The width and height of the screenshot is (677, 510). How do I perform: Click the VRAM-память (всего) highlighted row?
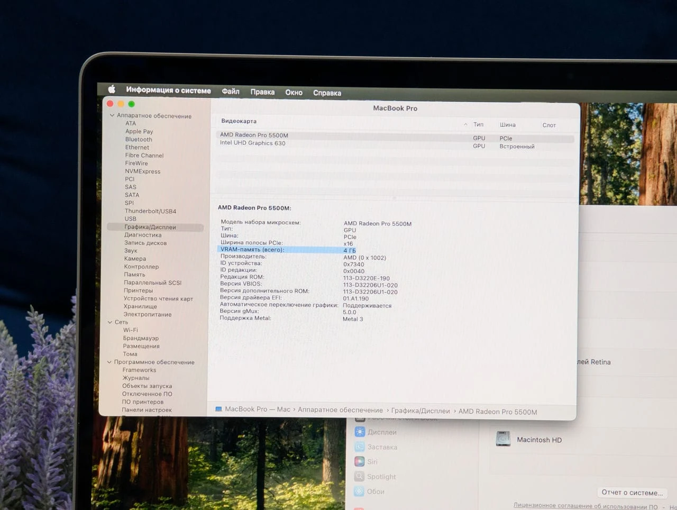[287, 250]
